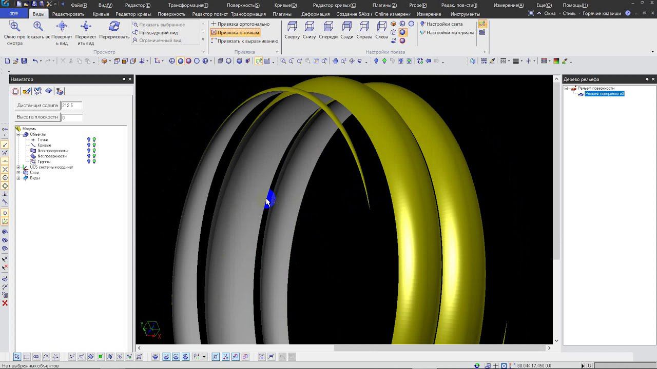Expand the UCS системы координат node
The width and height of the screenshot is (657, 369).
coord(18,167)
